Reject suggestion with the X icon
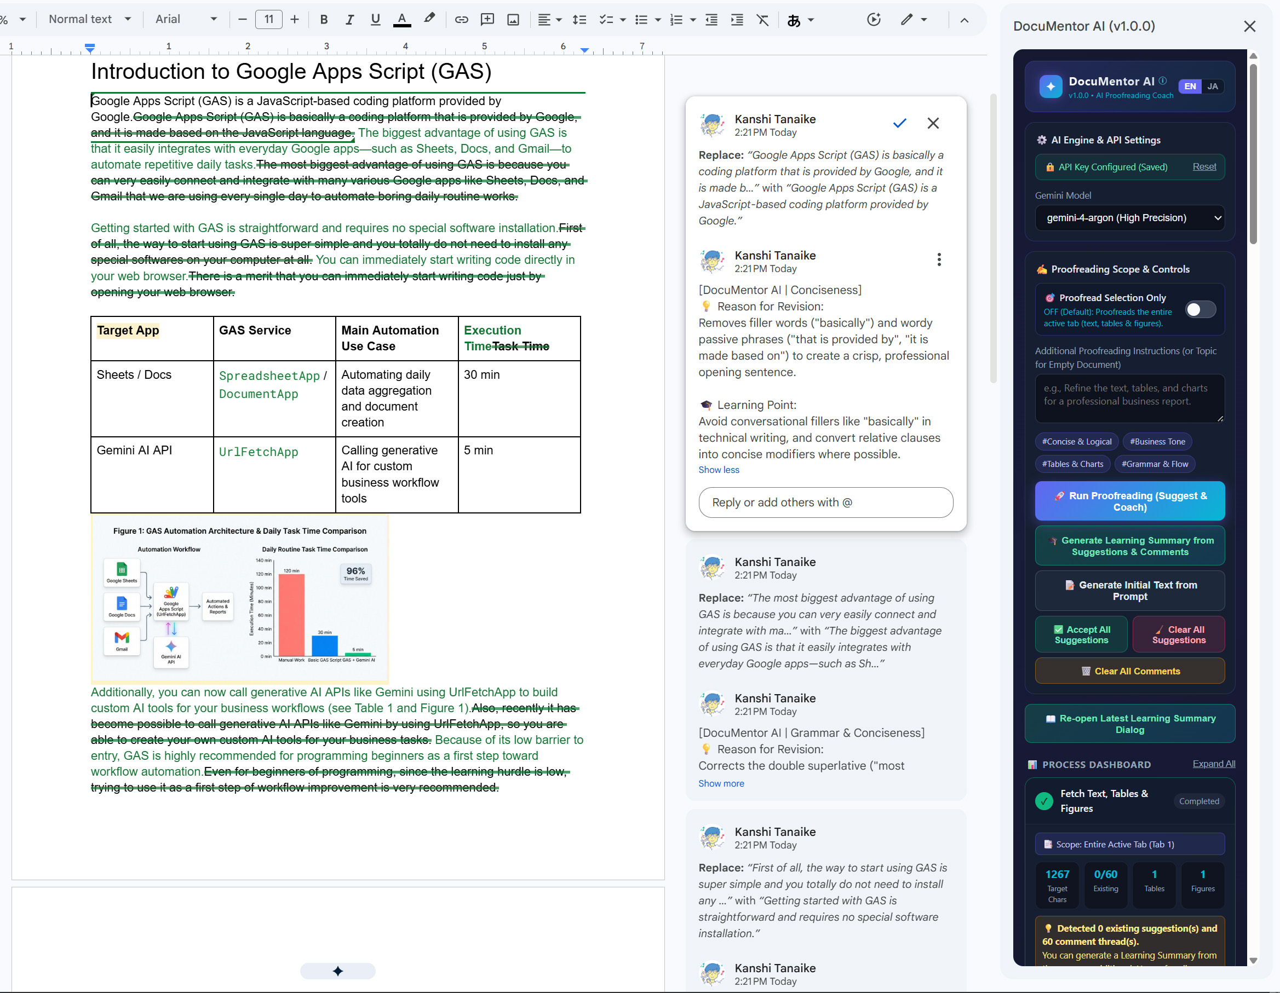The image size is (1280, 993). coord(933,123)
